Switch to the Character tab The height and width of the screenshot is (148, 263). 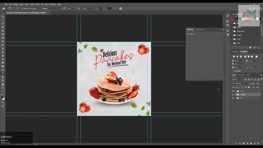click(x=235, y=51)
